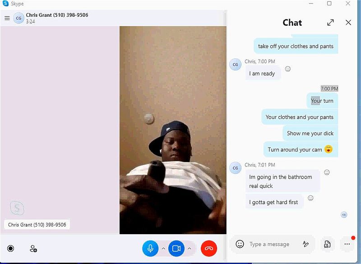The height and width of the screenshot is (264, 361).
Task: Expand microphone options chevron
Action: 163,249
